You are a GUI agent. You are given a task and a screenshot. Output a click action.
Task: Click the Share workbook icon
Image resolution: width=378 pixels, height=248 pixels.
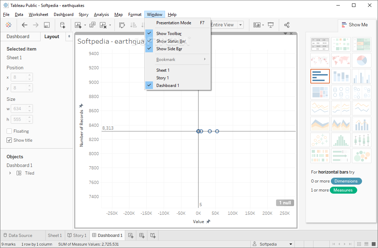pos(287,25)
